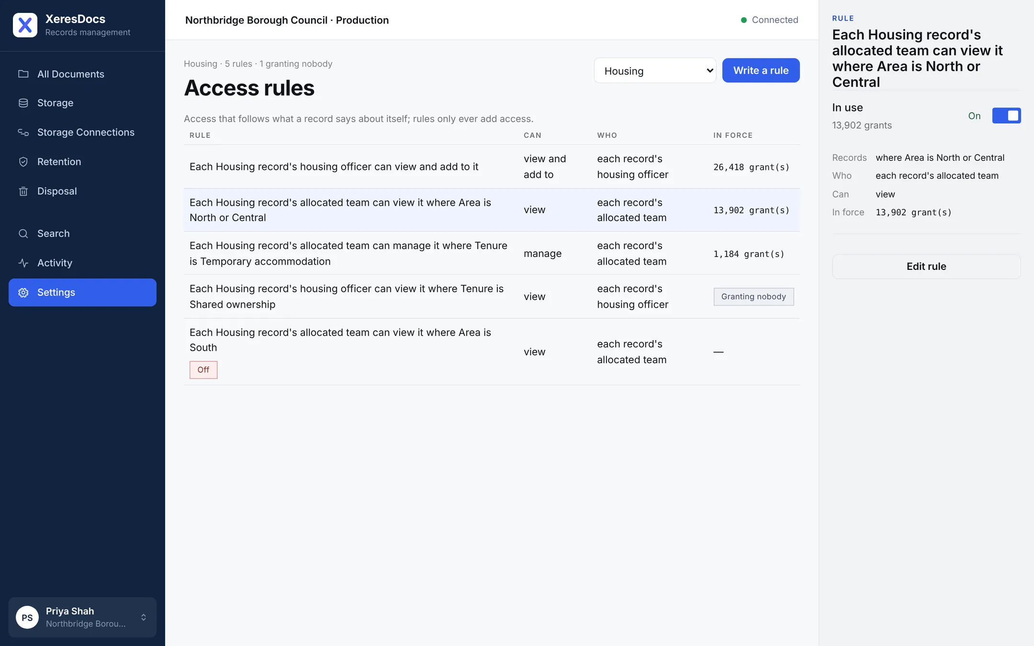Click the Write a rule button
The image size is (1034, 646).
[x=761, y=70]
